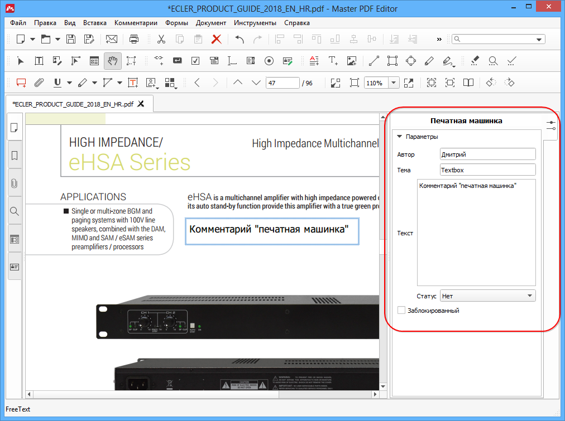Click the Insert Image tool
The image size is (565, 421).
pos(351,61)
